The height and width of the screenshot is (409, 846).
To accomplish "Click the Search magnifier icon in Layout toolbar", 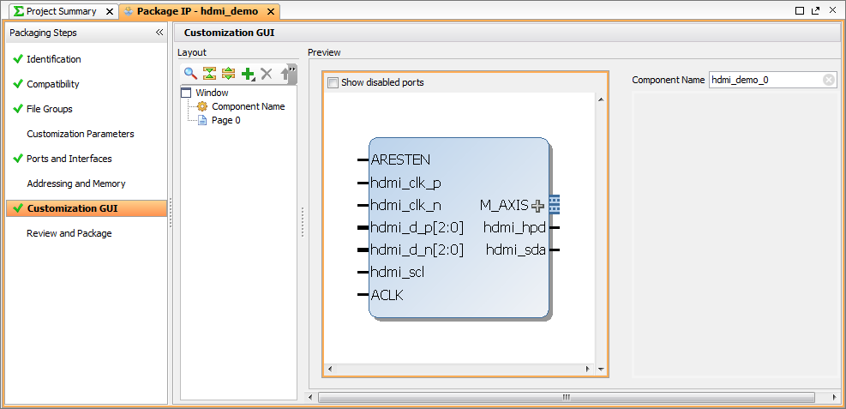I will pos(190,74).
